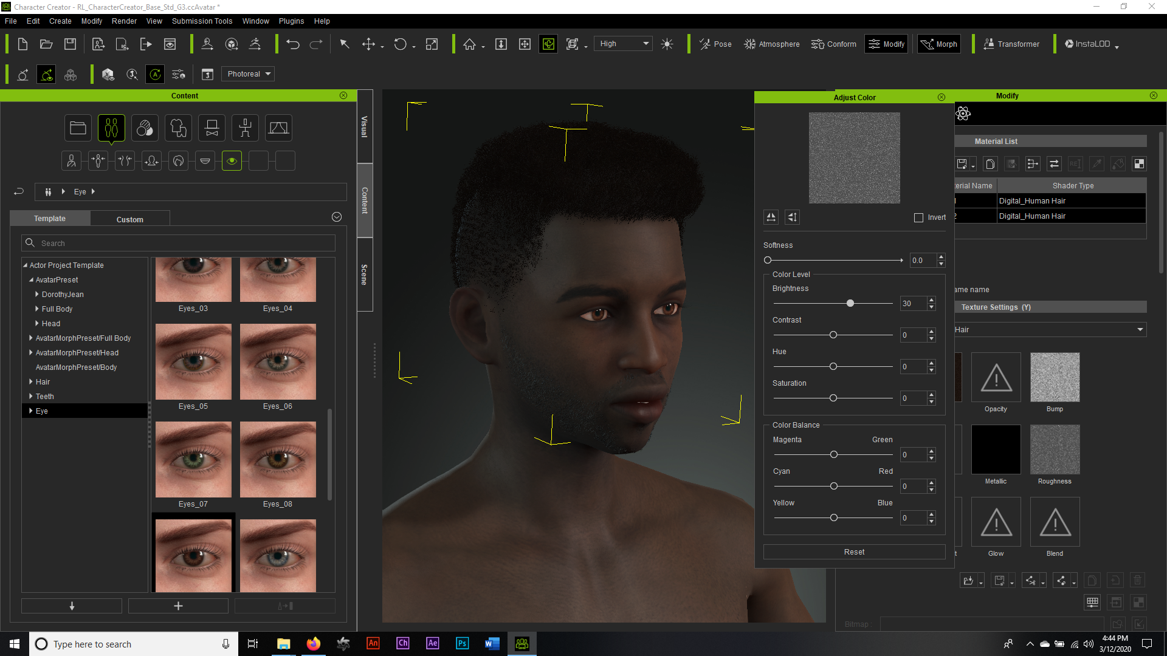Expand the Hair tree node
The image size is (1167, 656).
(x=31, y=381)
